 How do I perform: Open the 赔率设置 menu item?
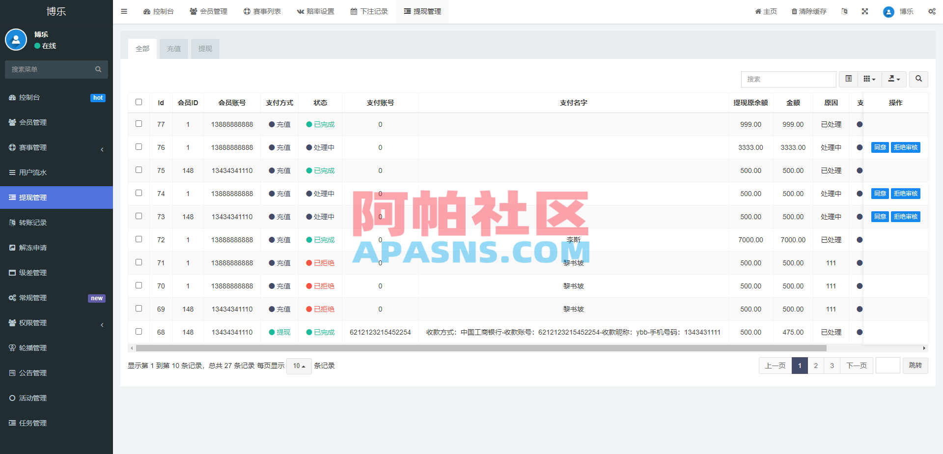316,11
